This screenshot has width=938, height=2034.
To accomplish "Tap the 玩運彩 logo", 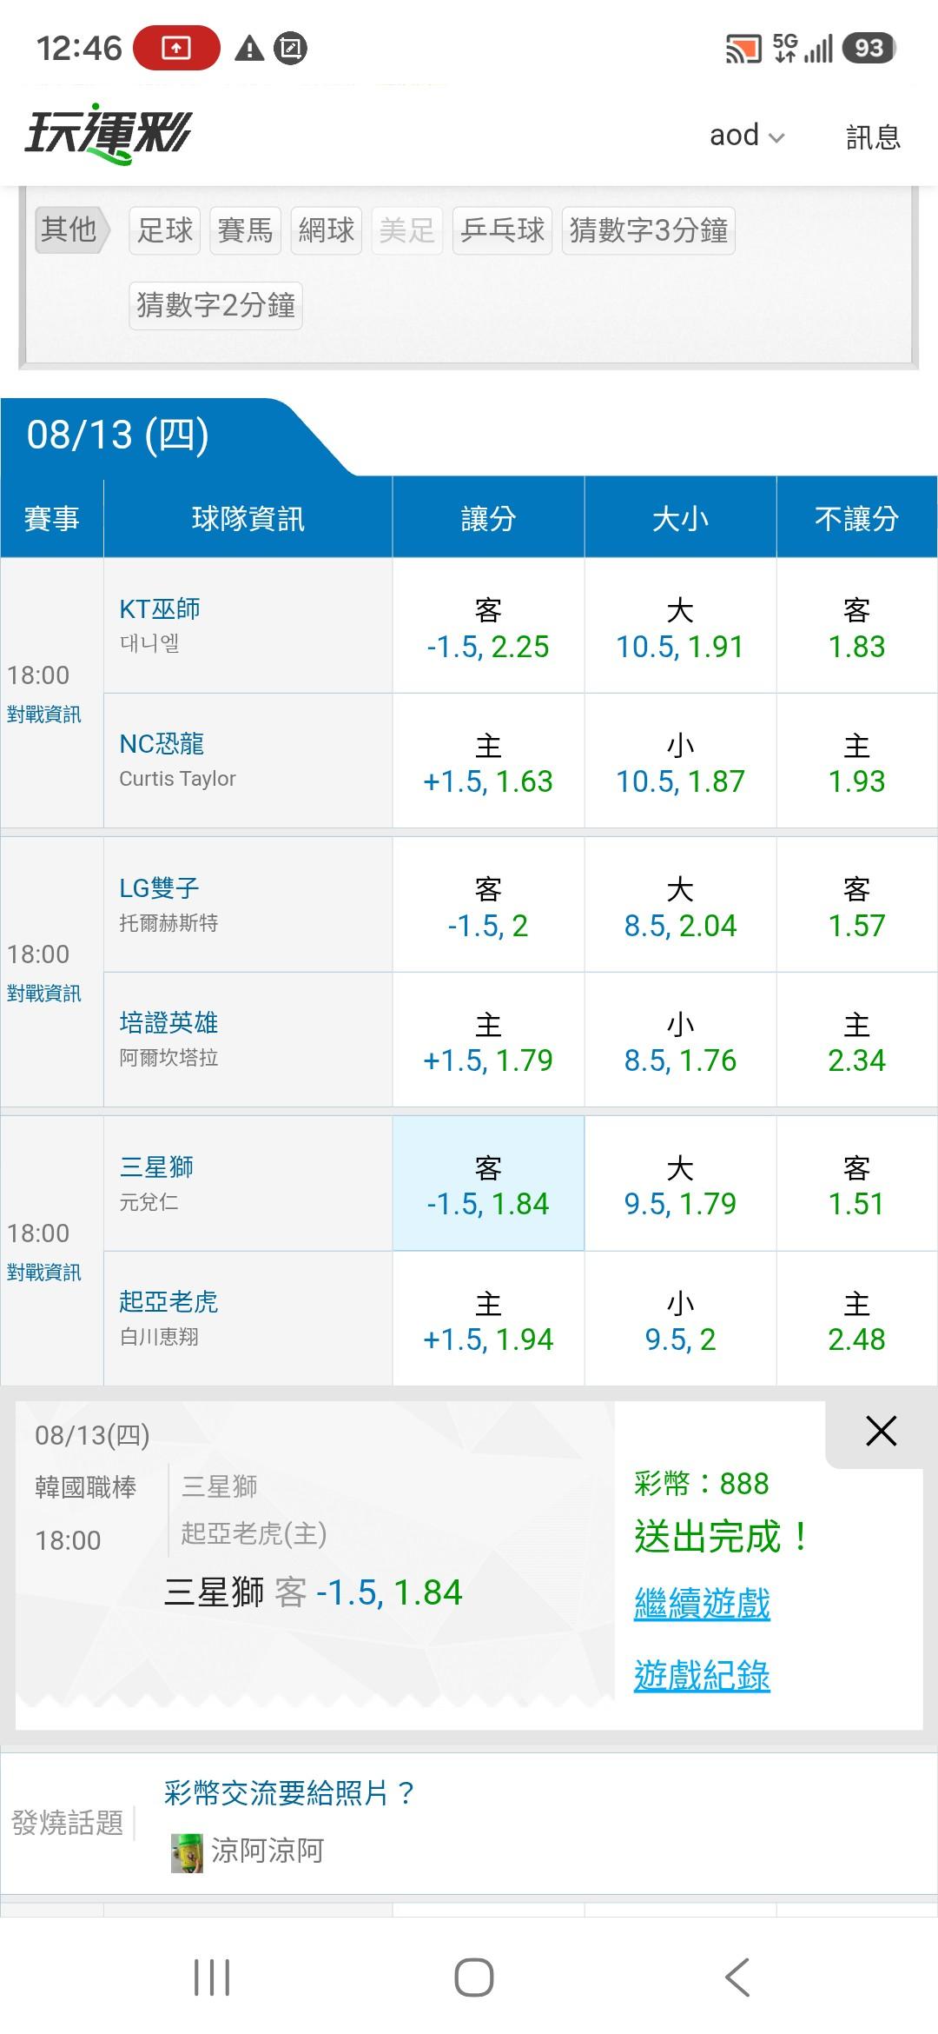I will pyautogui.click(x=108, y=134).
